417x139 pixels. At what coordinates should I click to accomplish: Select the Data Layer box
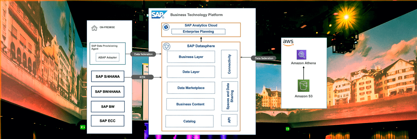[x=191, y=72]
